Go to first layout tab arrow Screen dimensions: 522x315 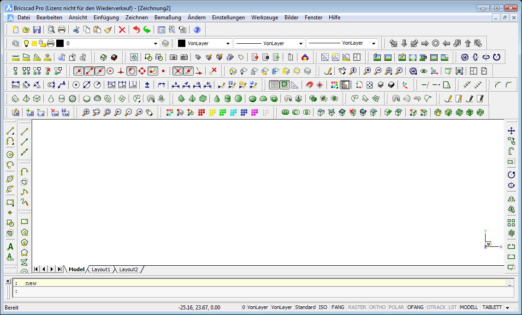36,269
